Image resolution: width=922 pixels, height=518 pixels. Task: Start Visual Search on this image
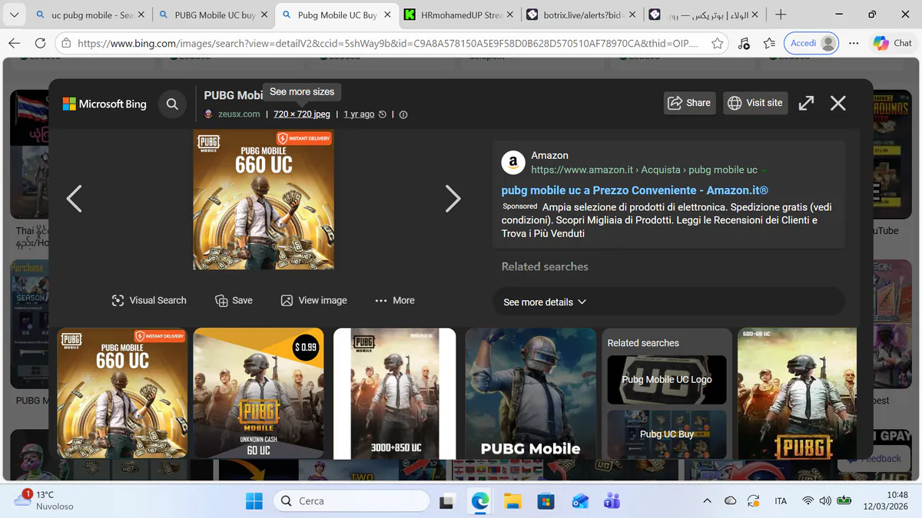149,300
